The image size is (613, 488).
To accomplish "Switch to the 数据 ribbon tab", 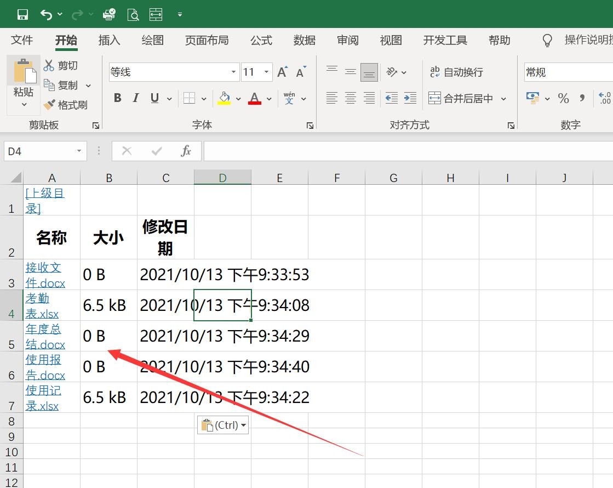I will pyautogui.click(x=305, y=40).
